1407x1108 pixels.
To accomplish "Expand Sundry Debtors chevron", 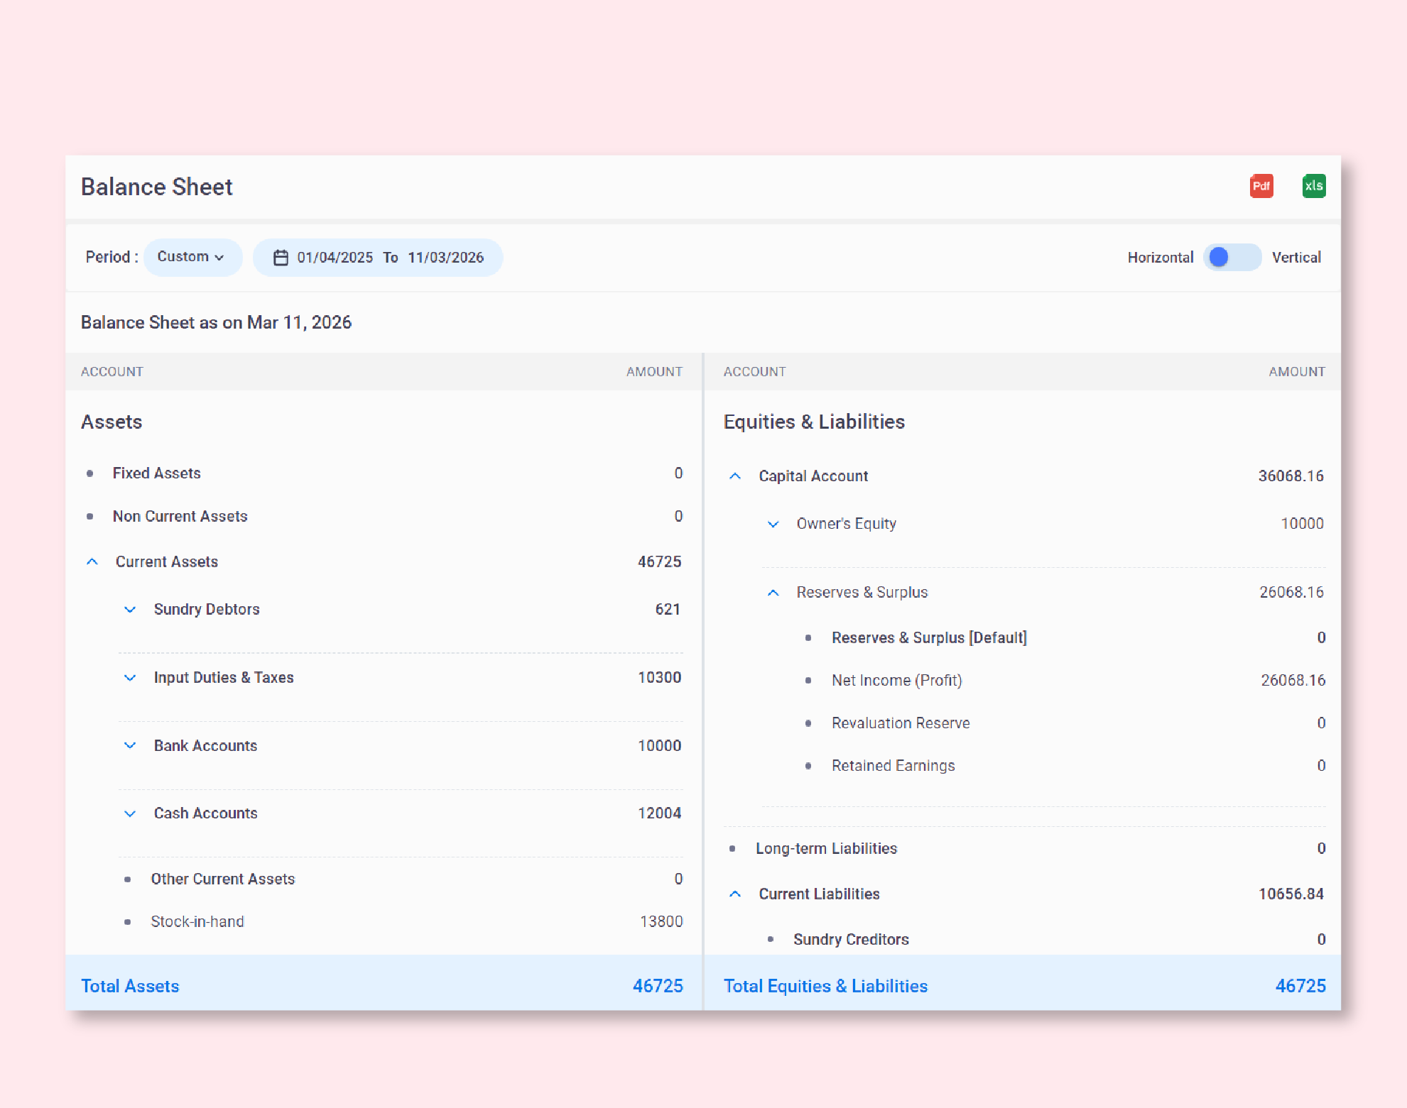I will point(130,610).
